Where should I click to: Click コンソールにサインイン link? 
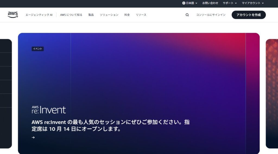tap(211, 15)
